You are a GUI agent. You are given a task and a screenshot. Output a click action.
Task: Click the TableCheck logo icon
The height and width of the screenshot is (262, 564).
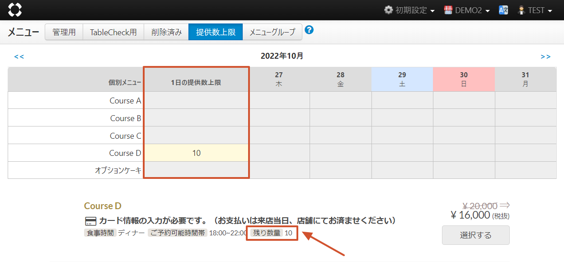(x=15, y=9)
